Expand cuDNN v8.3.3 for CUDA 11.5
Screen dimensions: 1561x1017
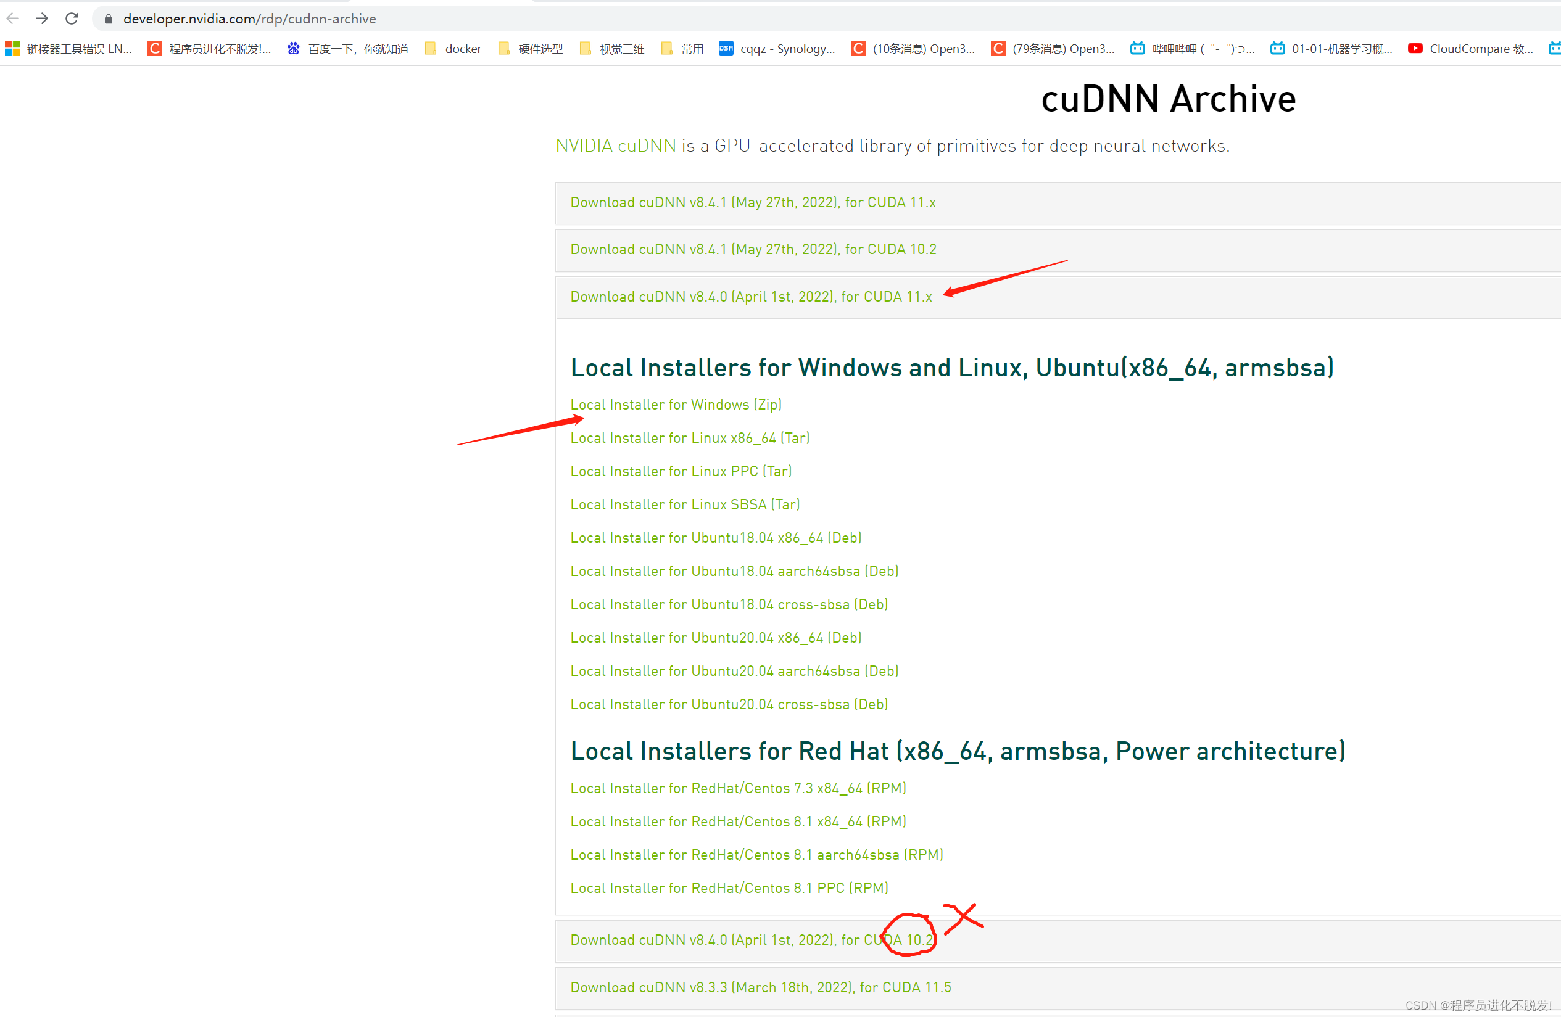pyautogui.click(x=760, y=987)
